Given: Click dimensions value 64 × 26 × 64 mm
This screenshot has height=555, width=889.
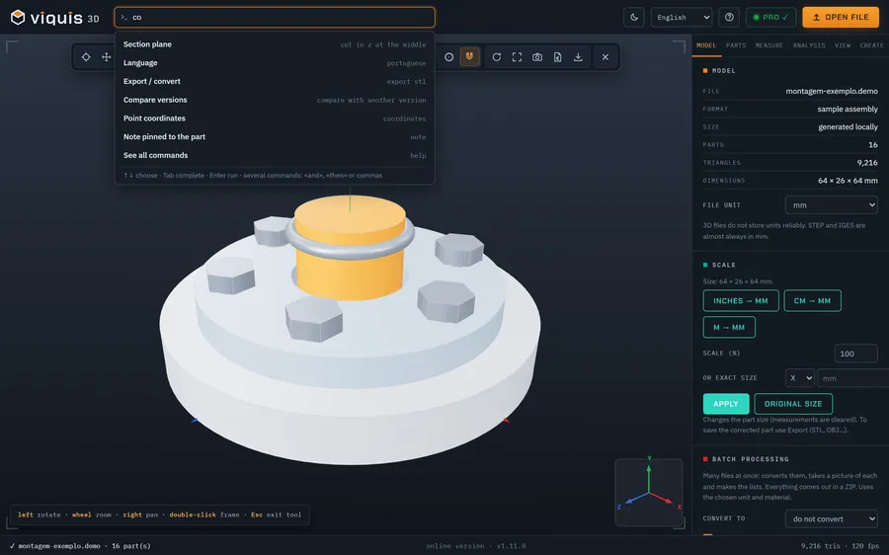Looking at the screenshot, I should coord(848,181).
